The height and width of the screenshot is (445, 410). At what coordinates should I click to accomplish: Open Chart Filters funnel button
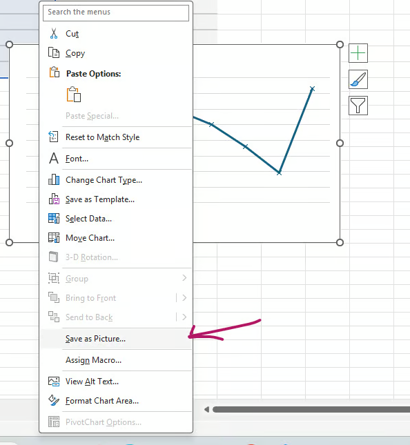pyautogui.click(x=358, y=106)
